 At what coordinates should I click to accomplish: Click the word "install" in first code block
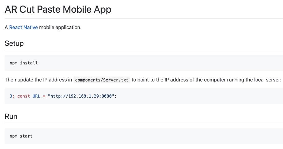29,63
